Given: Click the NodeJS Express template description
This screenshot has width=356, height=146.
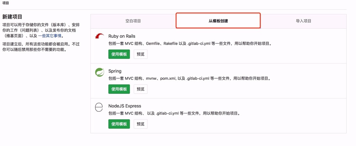Looking at the screenshot, I should 174,113.
